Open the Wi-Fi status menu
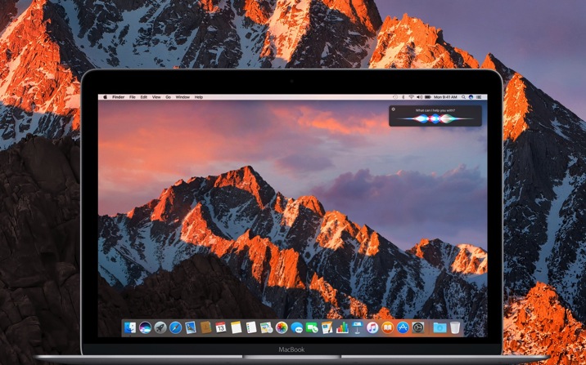Screen dimensions: 586x365 (x=411, y=97)
